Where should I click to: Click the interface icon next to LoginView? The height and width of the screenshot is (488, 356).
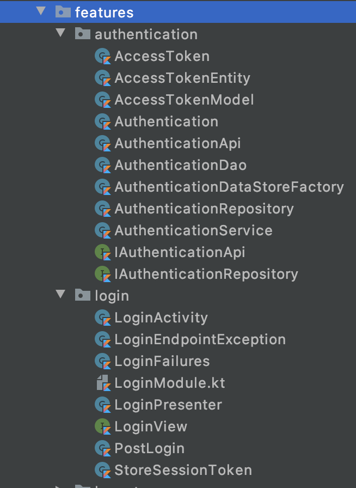(x=103, y=426)
